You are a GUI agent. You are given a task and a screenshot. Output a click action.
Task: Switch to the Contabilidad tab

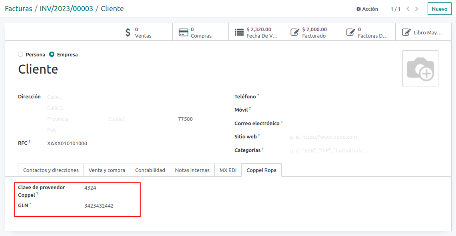(150, 170)
